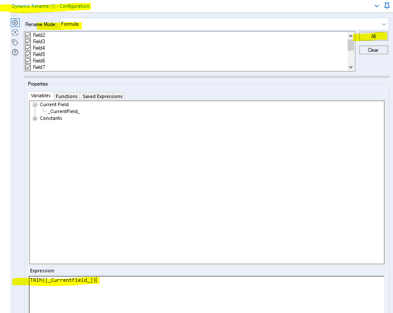Open the Rename Mode dropdown
Image resolution: width=393 pixels, height=313 pixels.
pyautogui.click(x=384, y=24)
